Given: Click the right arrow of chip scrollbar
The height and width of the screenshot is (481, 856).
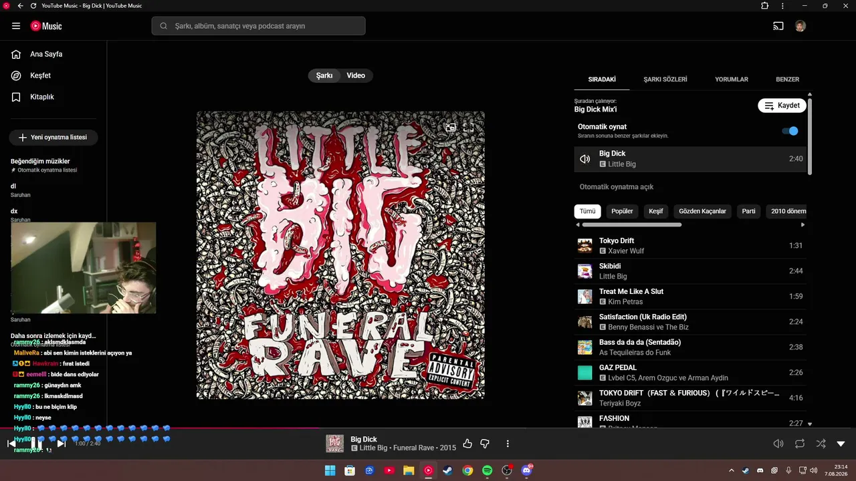Looking at the screenshot, I should tap(802, 224).
